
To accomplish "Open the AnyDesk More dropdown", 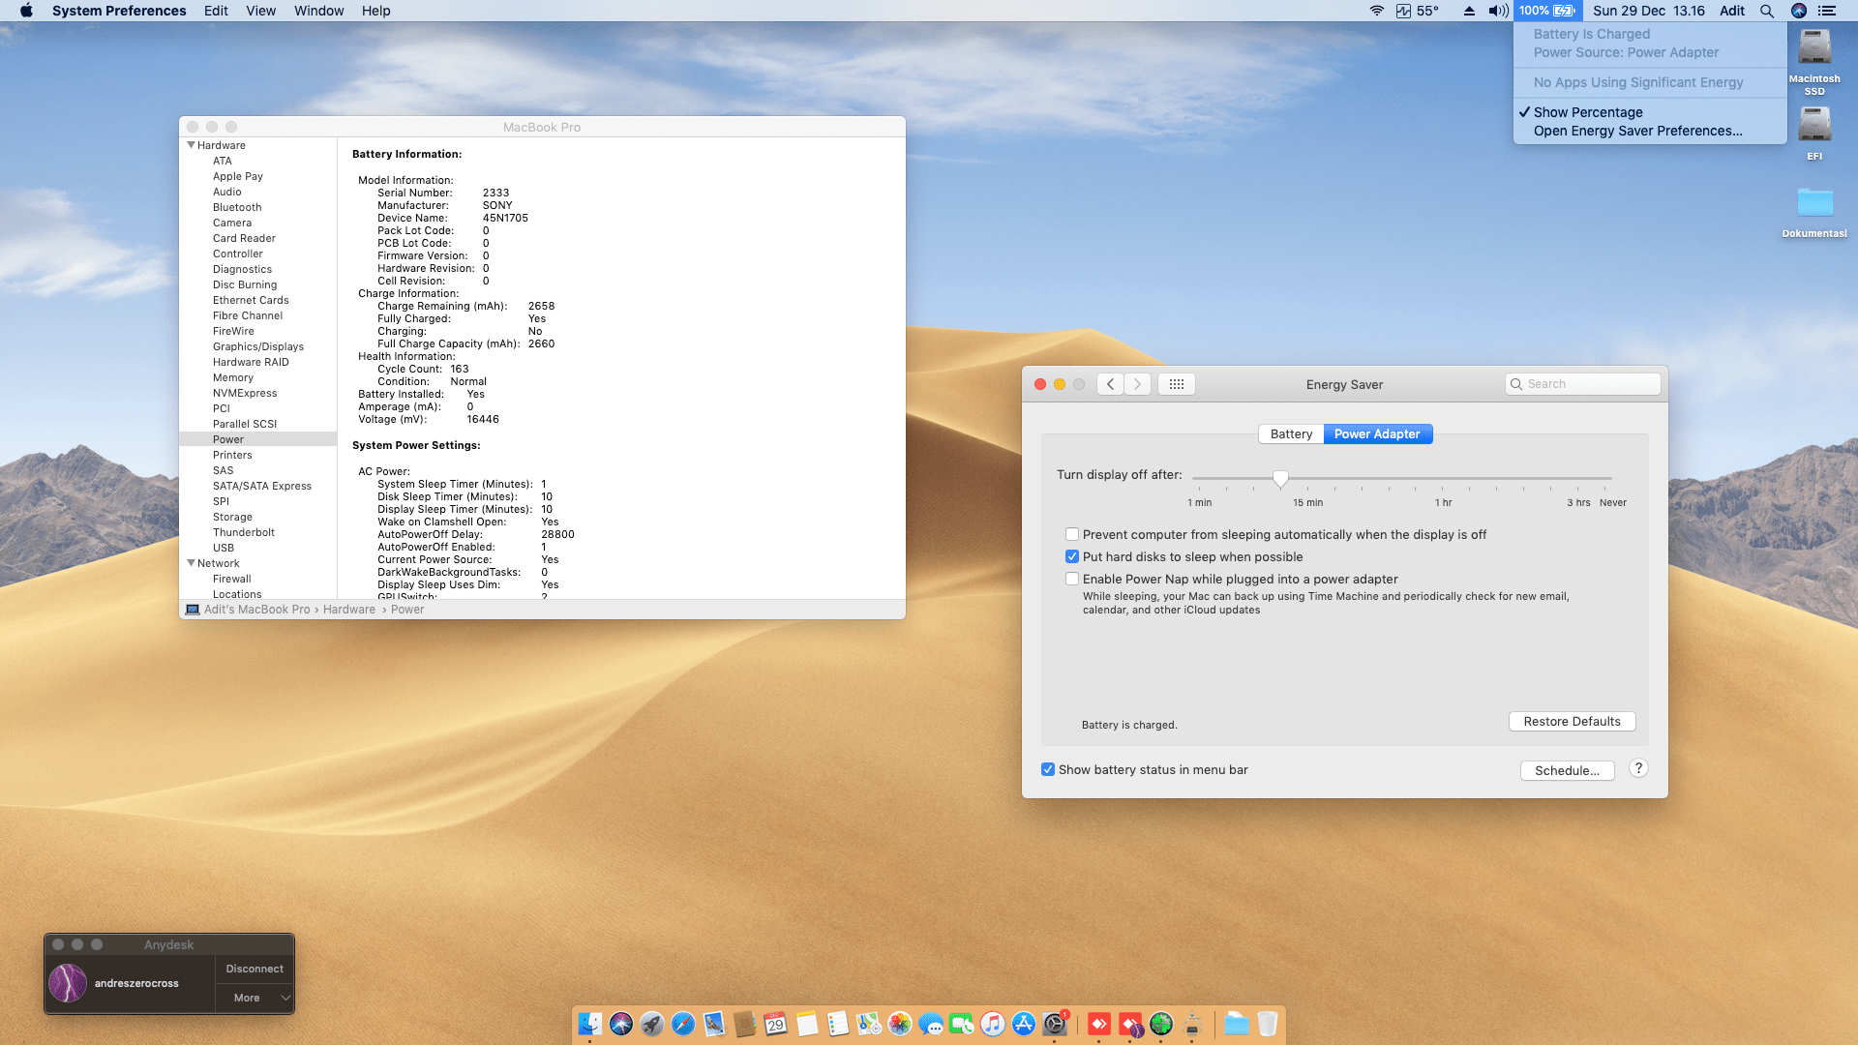I will point(255,998).
